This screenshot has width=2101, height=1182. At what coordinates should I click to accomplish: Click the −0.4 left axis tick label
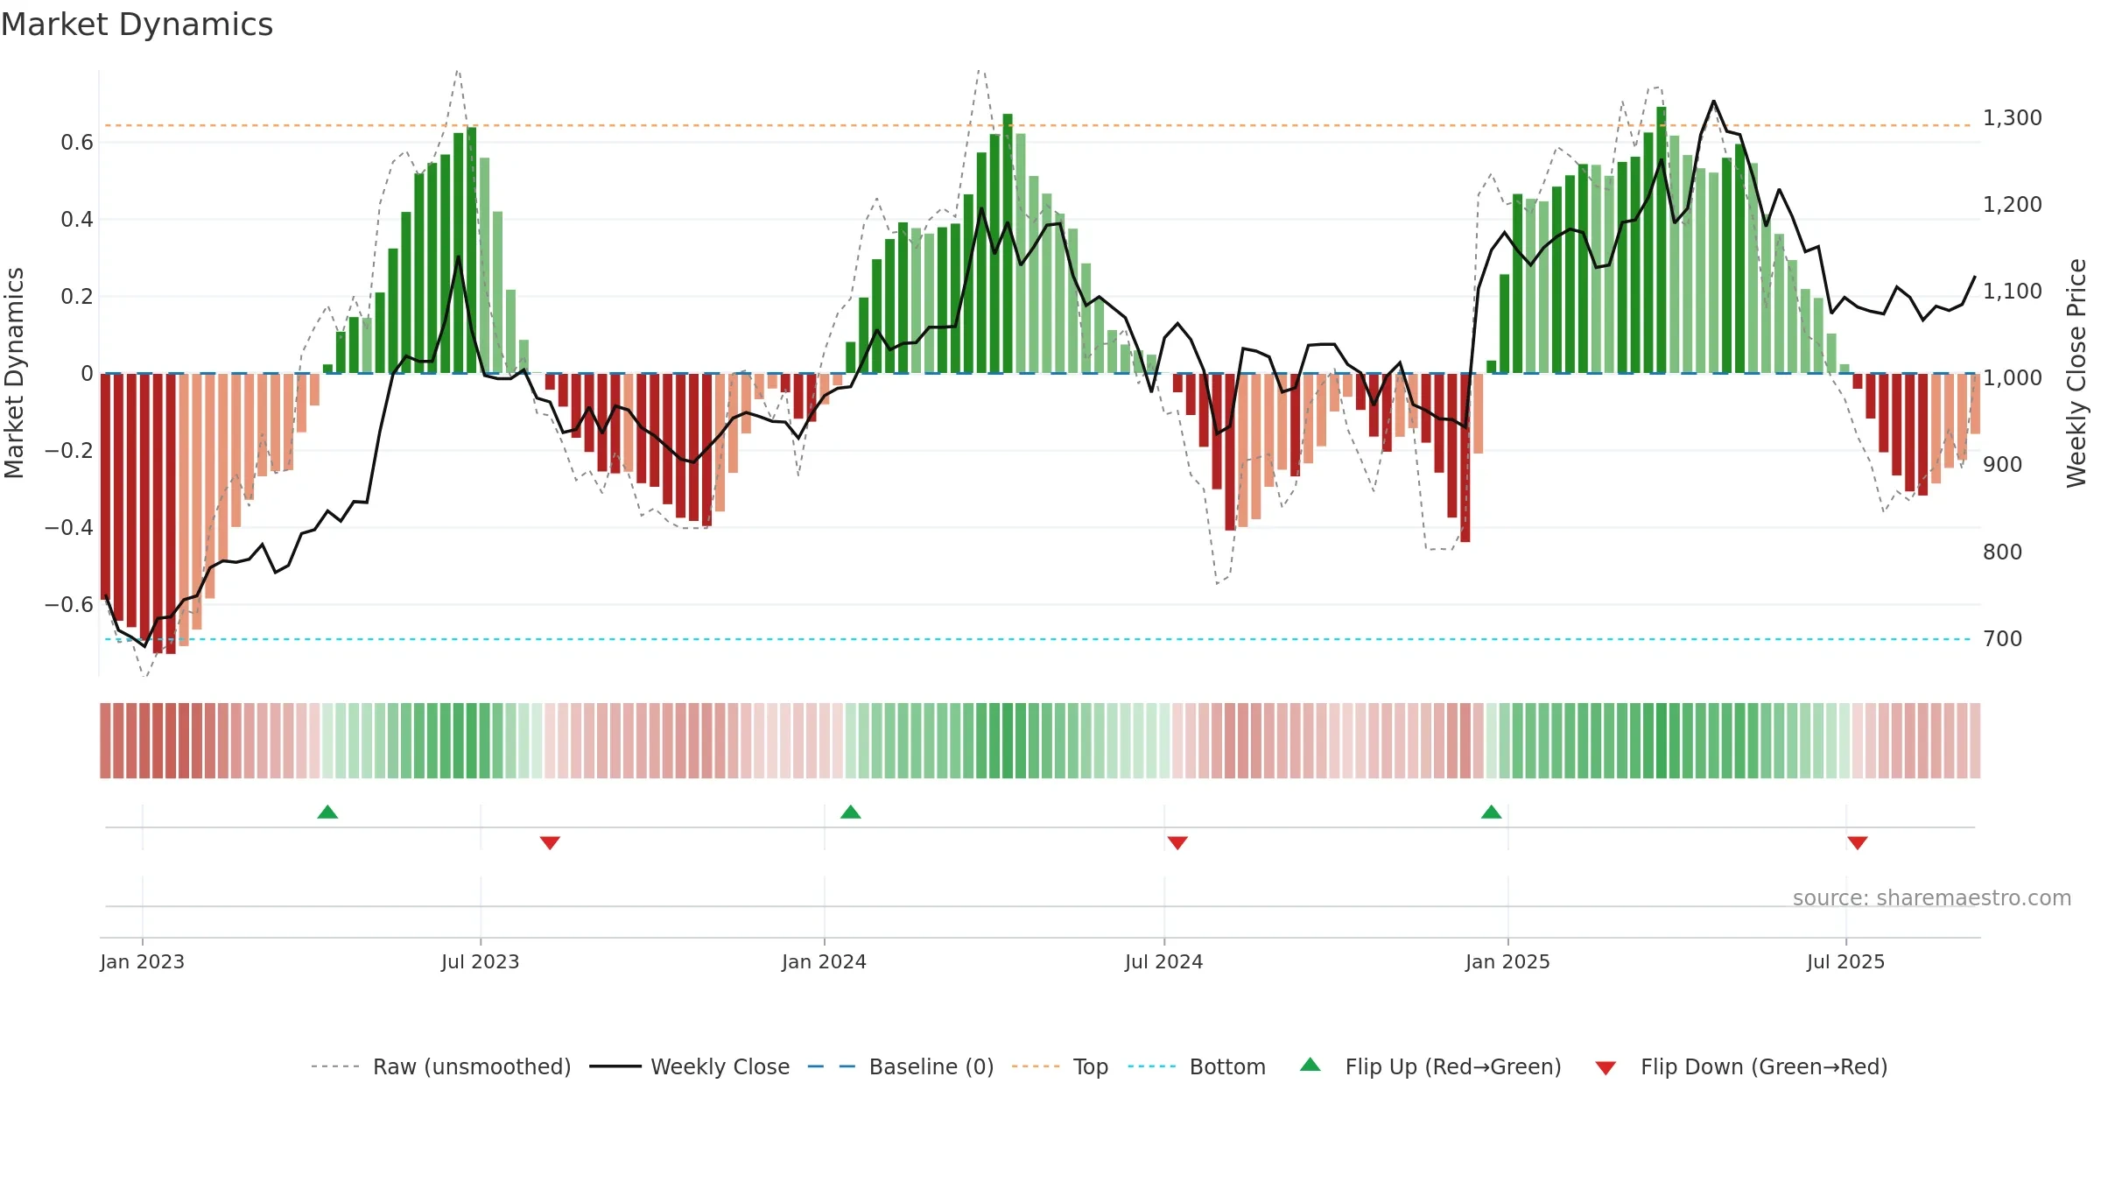point(69,528)
